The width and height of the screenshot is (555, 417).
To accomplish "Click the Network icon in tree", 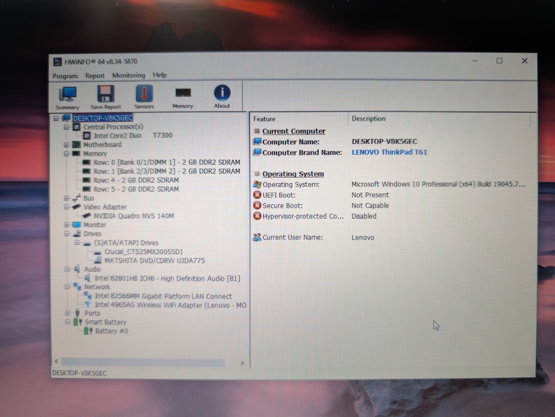I will tap(77, 287).
